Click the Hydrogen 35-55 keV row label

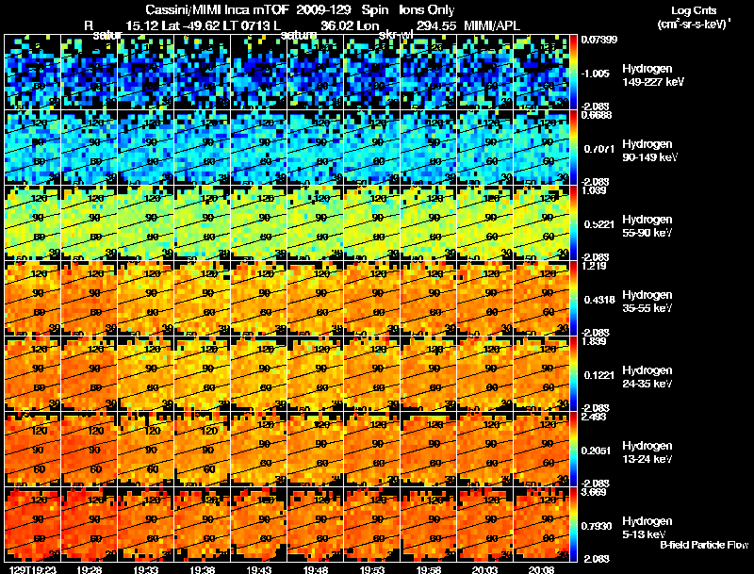click(647, 302)
